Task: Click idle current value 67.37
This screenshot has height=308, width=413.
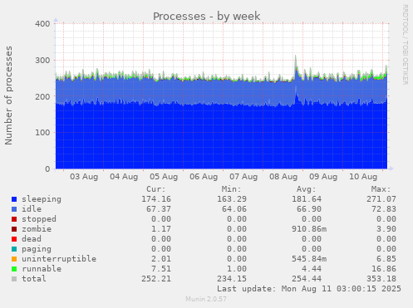Action: [x=159, y=209]
